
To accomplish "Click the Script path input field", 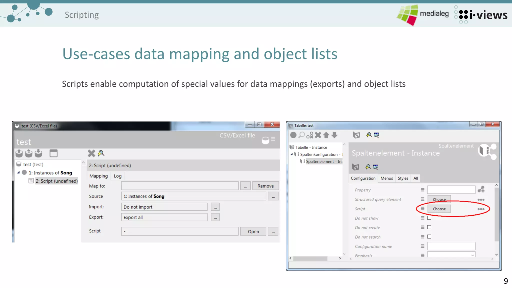I will (x=180, y=231).
